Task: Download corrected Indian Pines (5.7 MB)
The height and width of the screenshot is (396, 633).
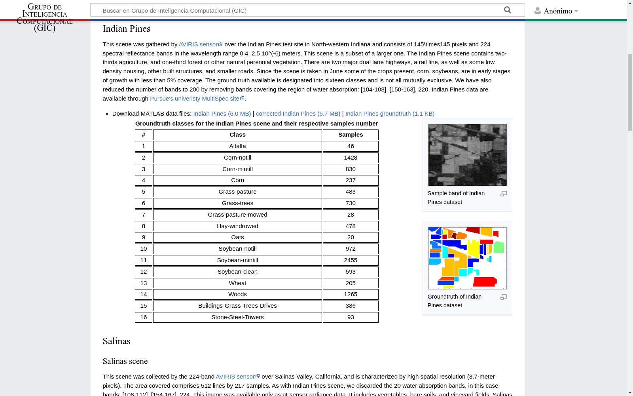Action: [298, 114]
